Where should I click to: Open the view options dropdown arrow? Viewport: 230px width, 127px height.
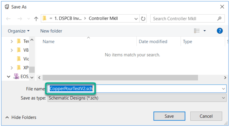coord(205,31)
